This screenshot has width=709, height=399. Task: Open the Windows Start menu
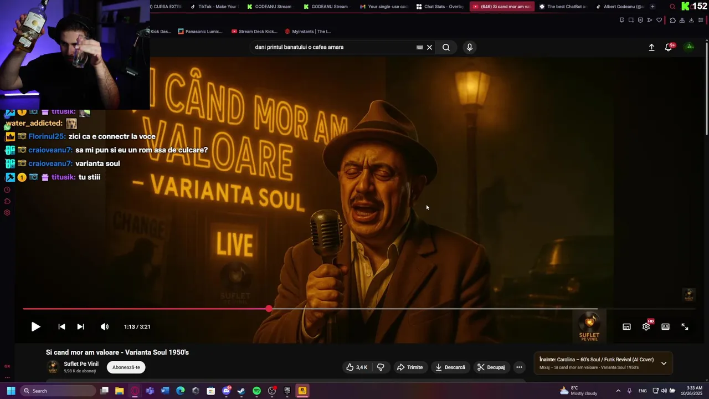pyautogui.click(x=11, y=391)
